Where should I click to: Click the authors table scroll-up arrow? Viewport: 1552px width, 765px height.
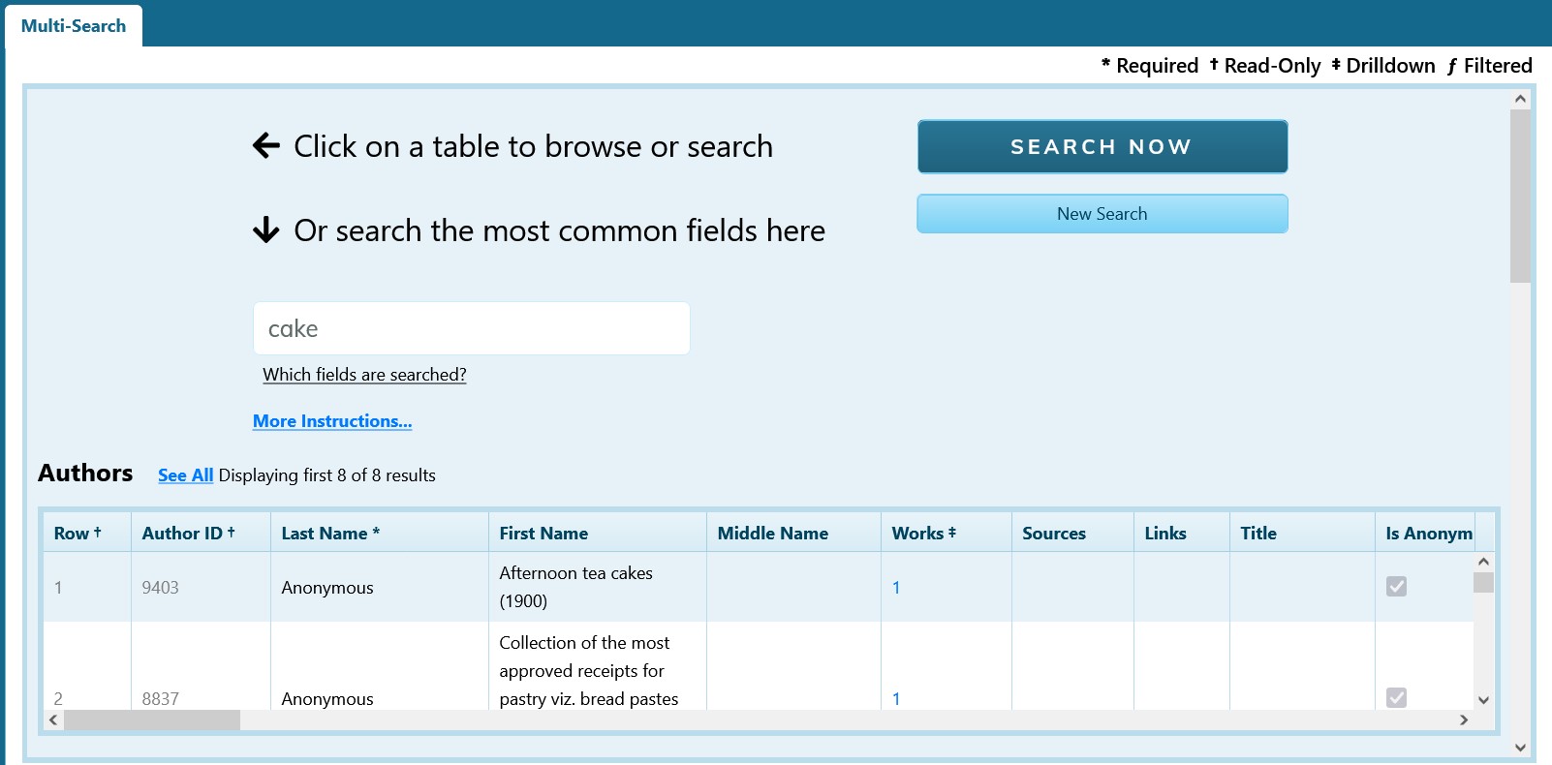(x=1483, y=562)
